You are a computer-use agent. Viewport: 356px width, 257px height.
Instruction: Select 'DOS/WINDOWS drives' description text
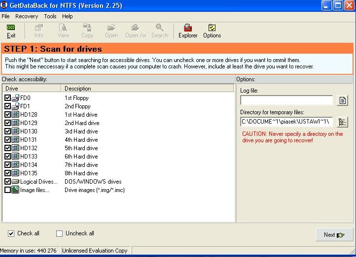[93, 182]
